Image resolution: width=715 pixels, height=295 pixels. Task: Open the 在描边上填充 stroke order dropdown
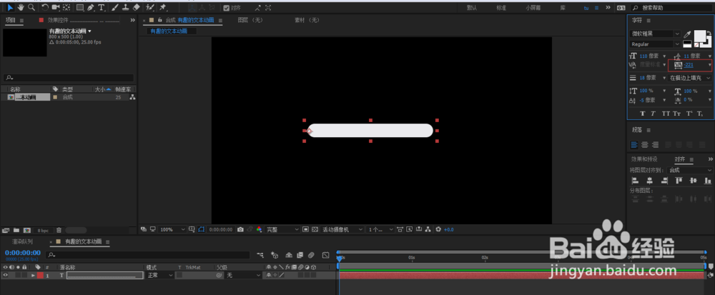pos(690,78)
